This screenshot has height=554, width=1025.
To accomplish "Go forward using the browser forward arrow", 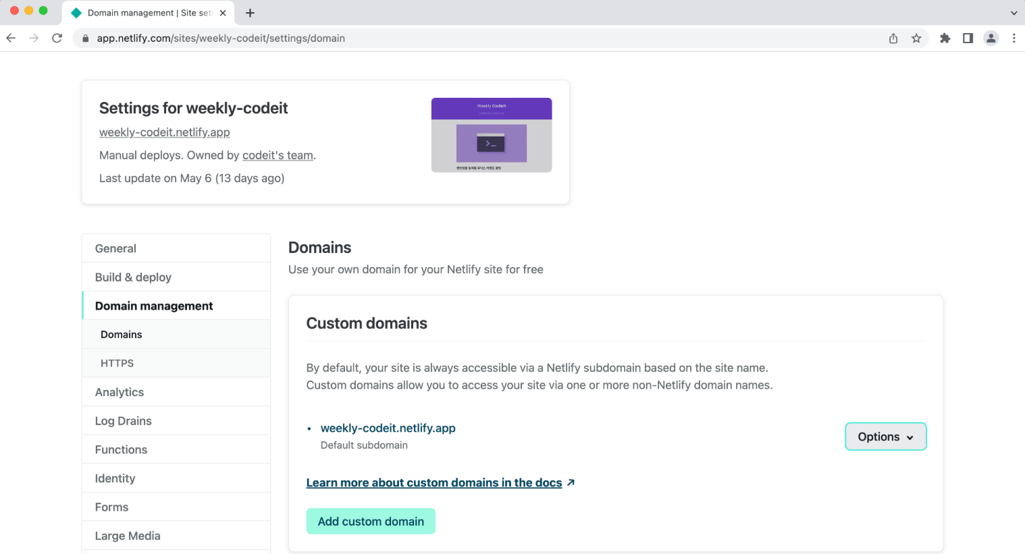I will [34, 38].
